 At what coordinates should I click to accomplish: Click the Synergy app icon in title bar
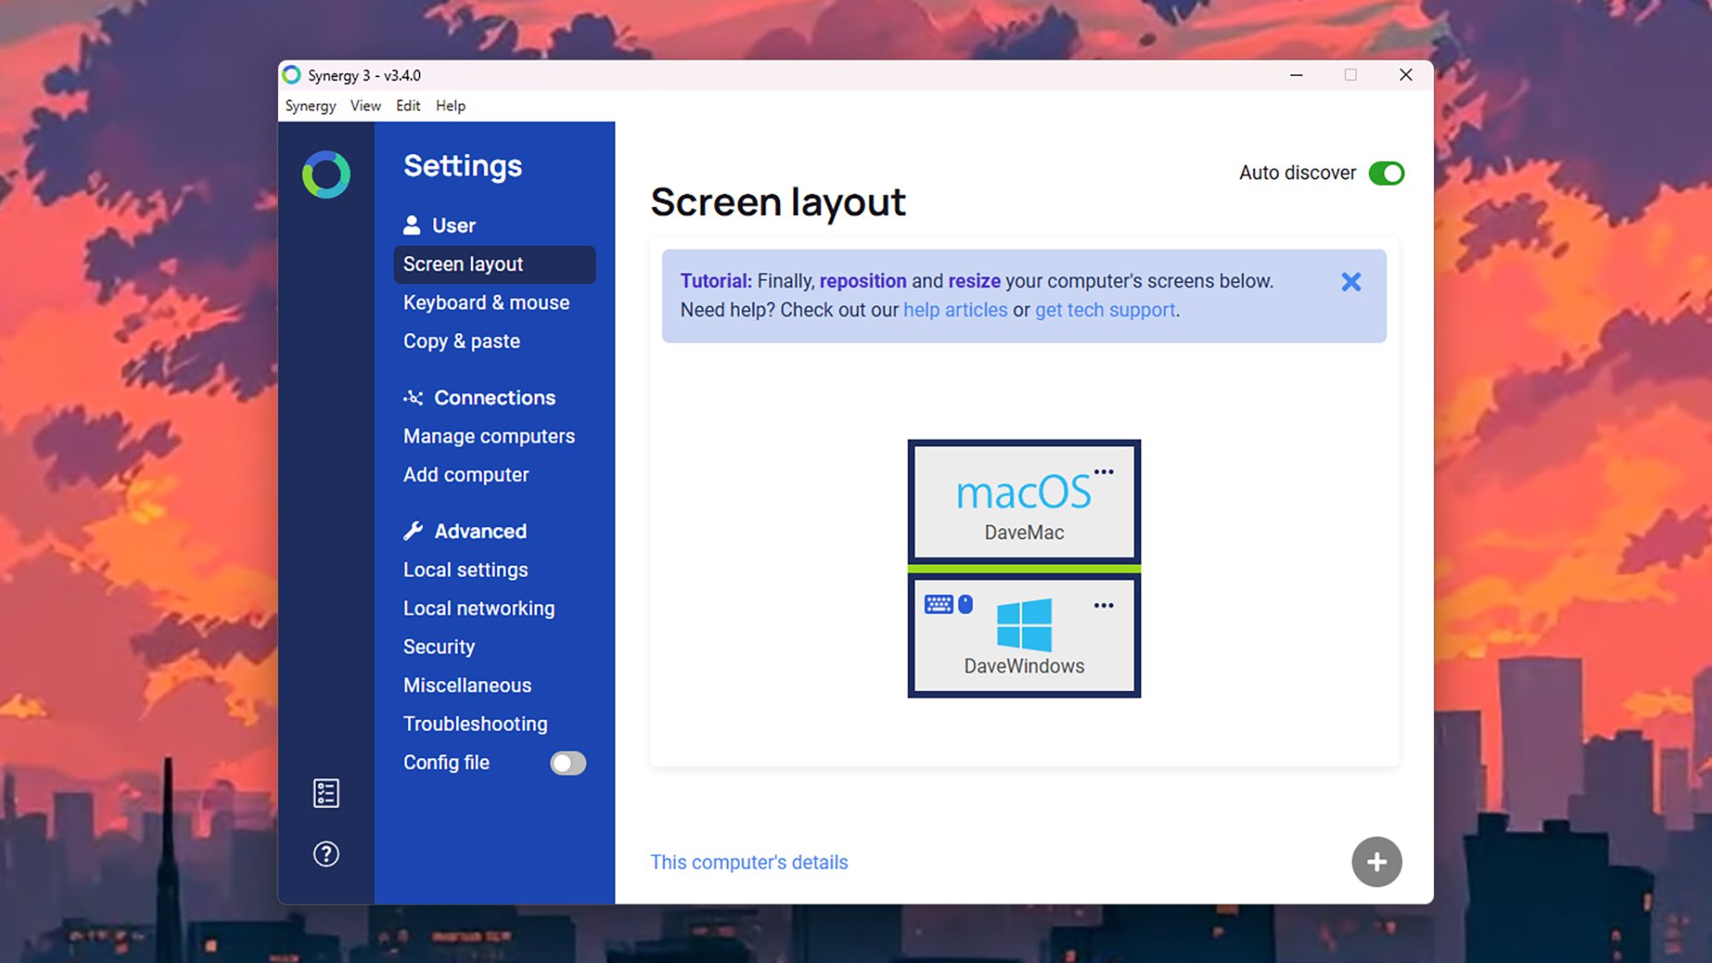click(x=292, y=74)
